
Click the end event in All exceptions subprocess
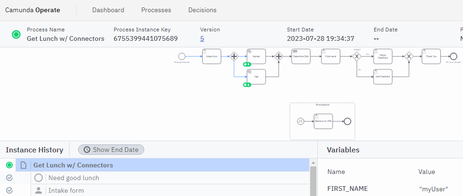[x=347, y=121]
